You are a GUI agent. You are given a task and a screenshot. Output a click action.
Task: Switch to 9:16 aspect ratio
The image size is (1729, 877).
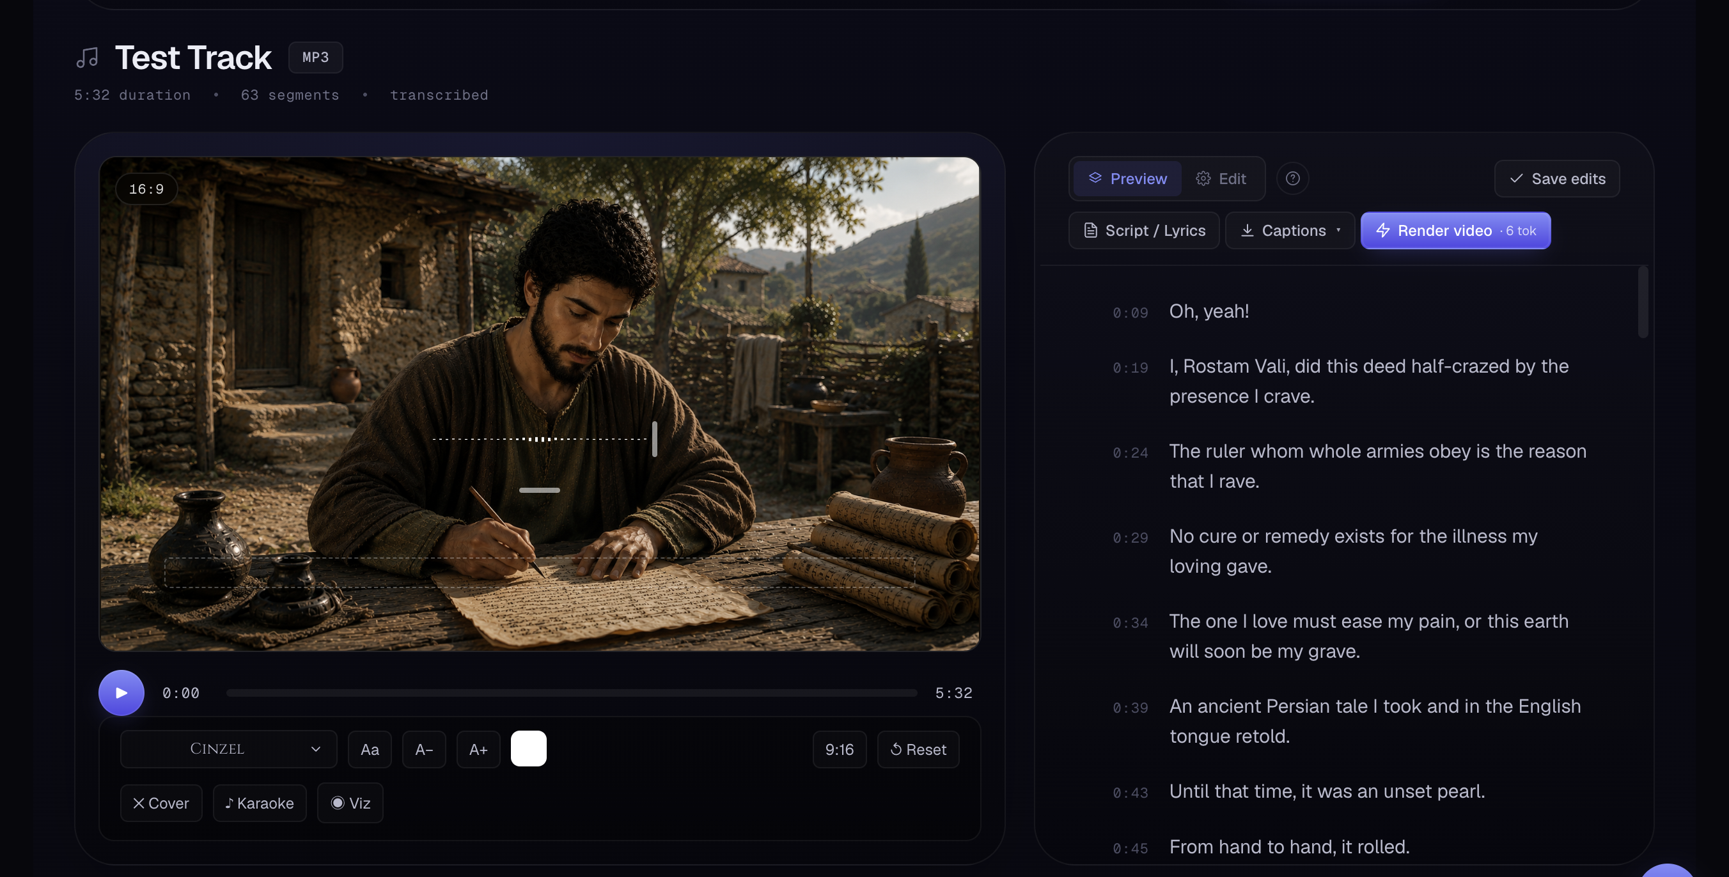[840, 749]
